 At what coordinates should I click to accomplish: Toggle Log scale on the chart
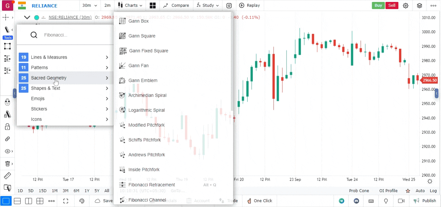click(433, 191)
